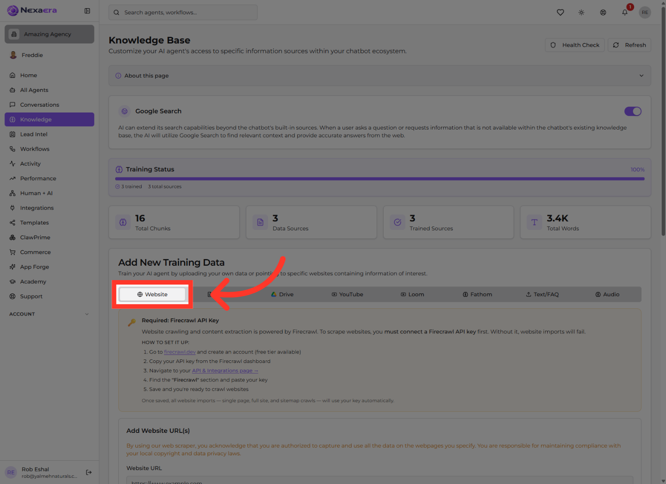Screen dimensions: 666x484
Task: Click the Performance sidebar icon
Action: click(13, 179)
